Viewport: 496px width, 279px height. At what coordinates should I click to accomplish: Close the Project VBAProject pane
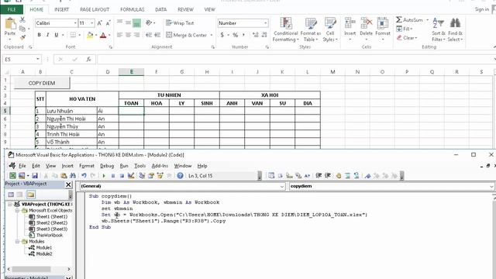tap(68, 184)
